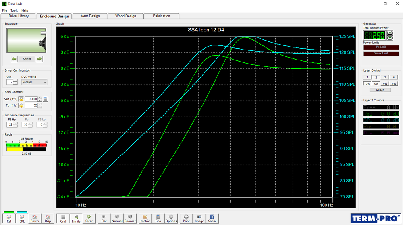The width and height of the screenshot is (403, 225).
Task: Increase Total Applied Power up arrow
Action: pyautogui.click(x=390, y=33)
